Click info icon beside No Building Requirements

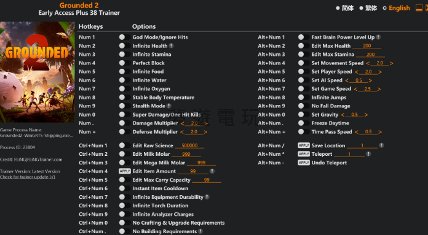pos(200,231)
